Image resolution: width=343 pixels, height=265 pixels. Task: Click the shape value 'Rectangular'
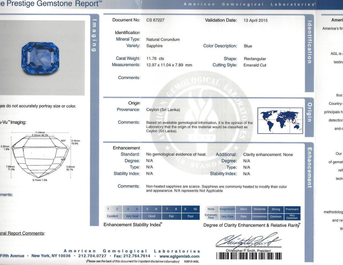255,59
